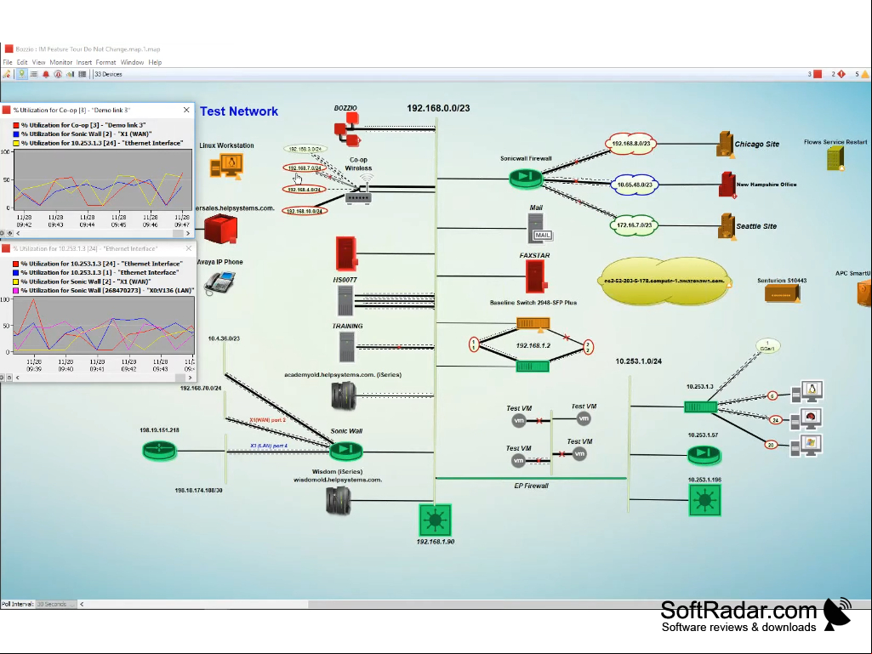Select the Avaya IP Phone icon
This screenshot has width=872, height=654.
click(x=219, y=282)
